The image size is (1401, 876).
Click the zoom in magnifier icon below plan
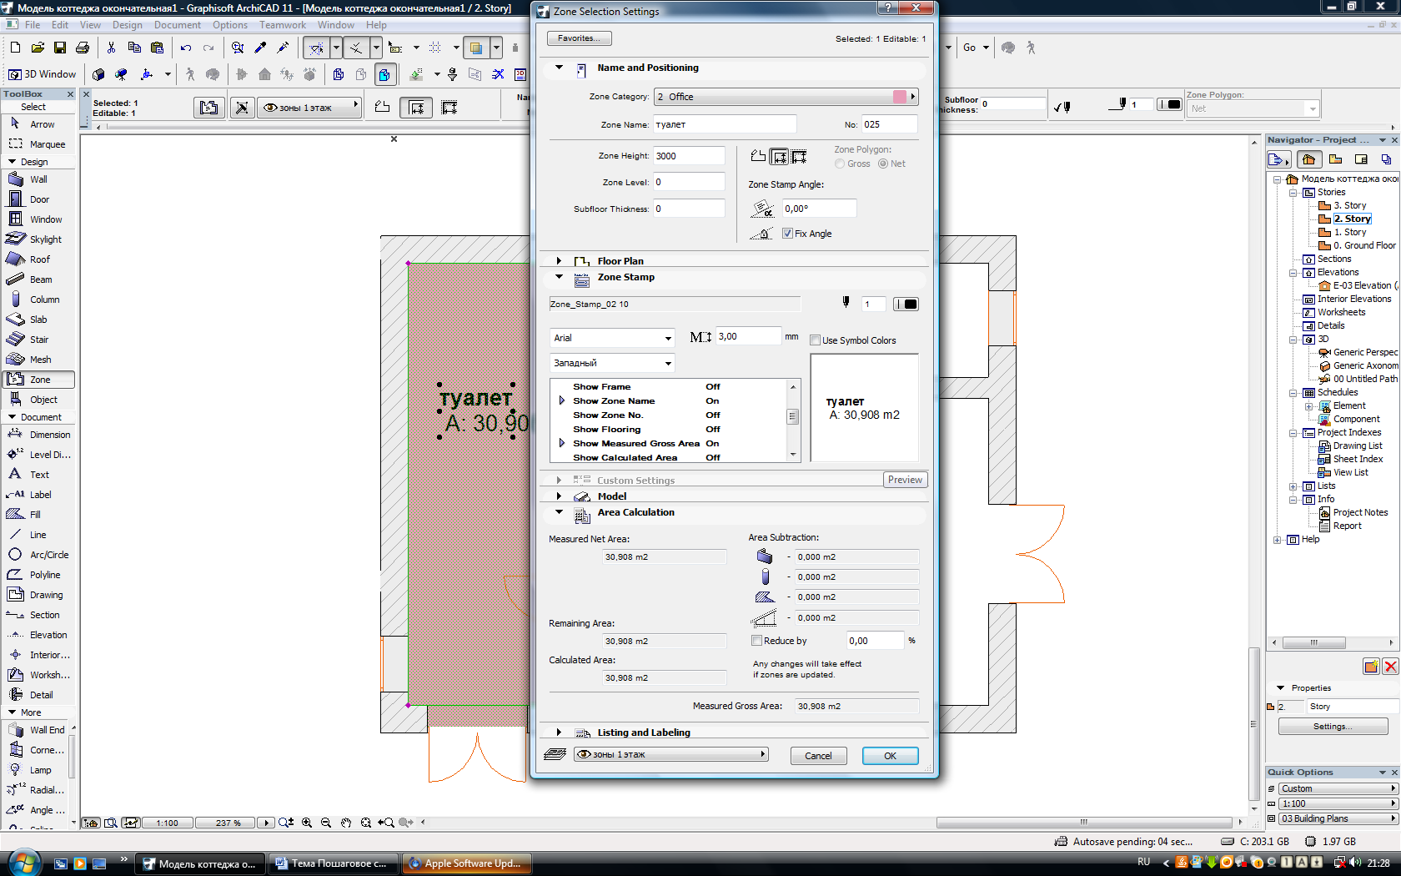(307, 823)
